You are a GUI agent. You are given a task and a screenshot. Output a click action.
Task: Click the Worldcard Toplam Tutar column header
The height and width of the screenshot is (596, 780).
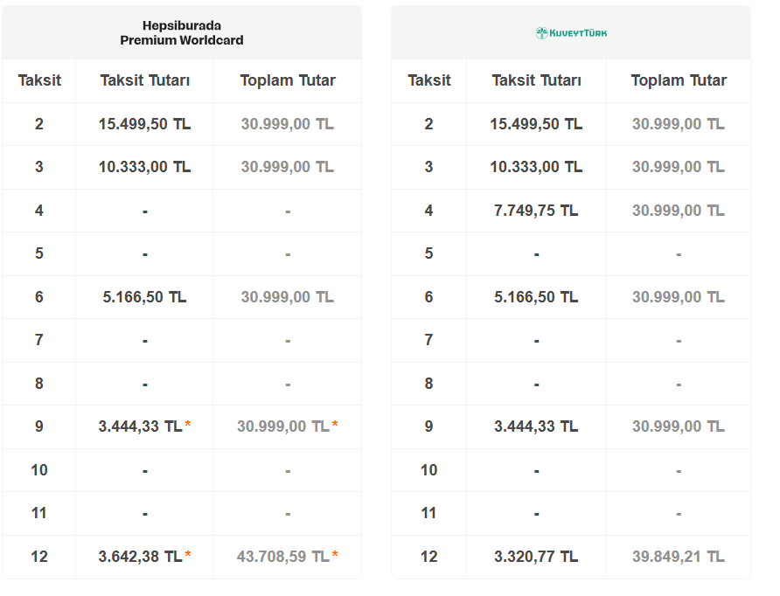click(x=288, y=80)
